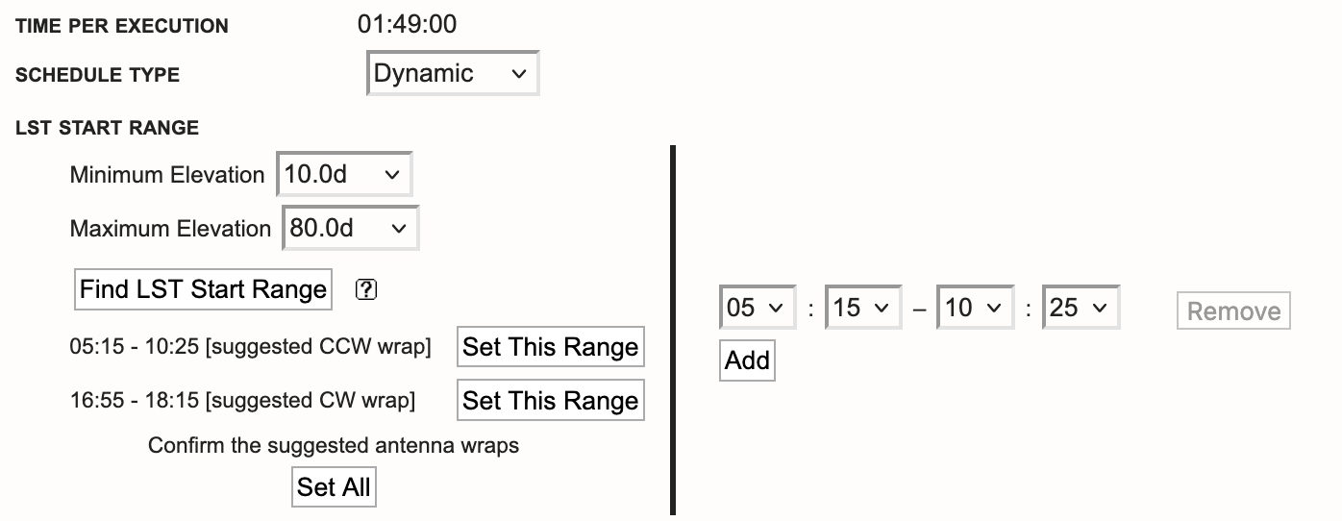The width and height of the screenshot is (1342, 521).
Task: Click the suggested CCW wrap range text
Action: (250, 347)
